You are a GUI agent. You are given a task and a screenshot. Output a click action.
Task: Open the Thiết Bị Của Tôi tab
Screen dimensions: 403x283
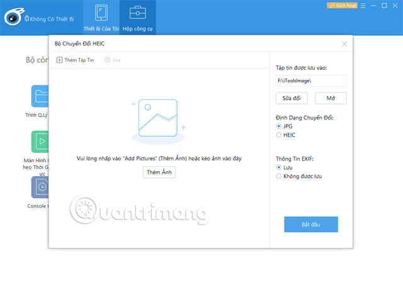coord(101,18)
